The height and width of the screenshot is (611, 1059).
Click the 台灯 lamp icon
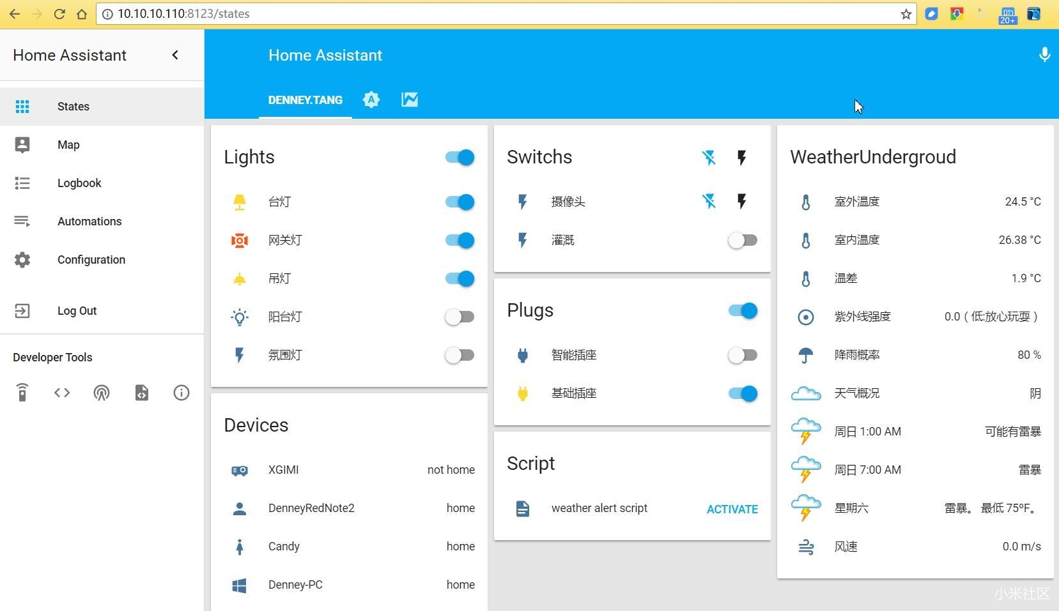(x=240, y=202)
